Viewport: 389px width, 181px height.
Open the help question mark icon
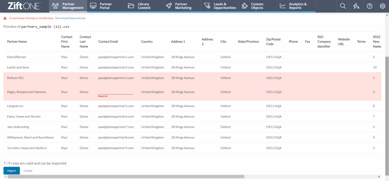click(369, 6)
